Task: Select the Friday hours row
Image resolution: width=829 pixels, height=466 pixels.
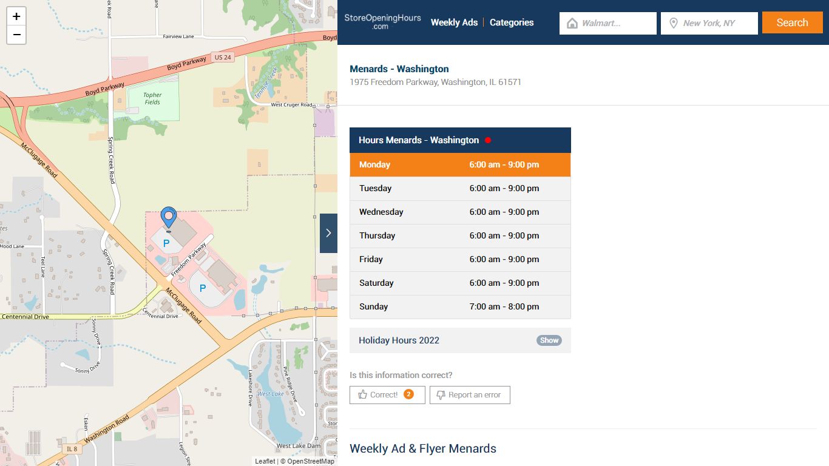Action: [460, 259]
